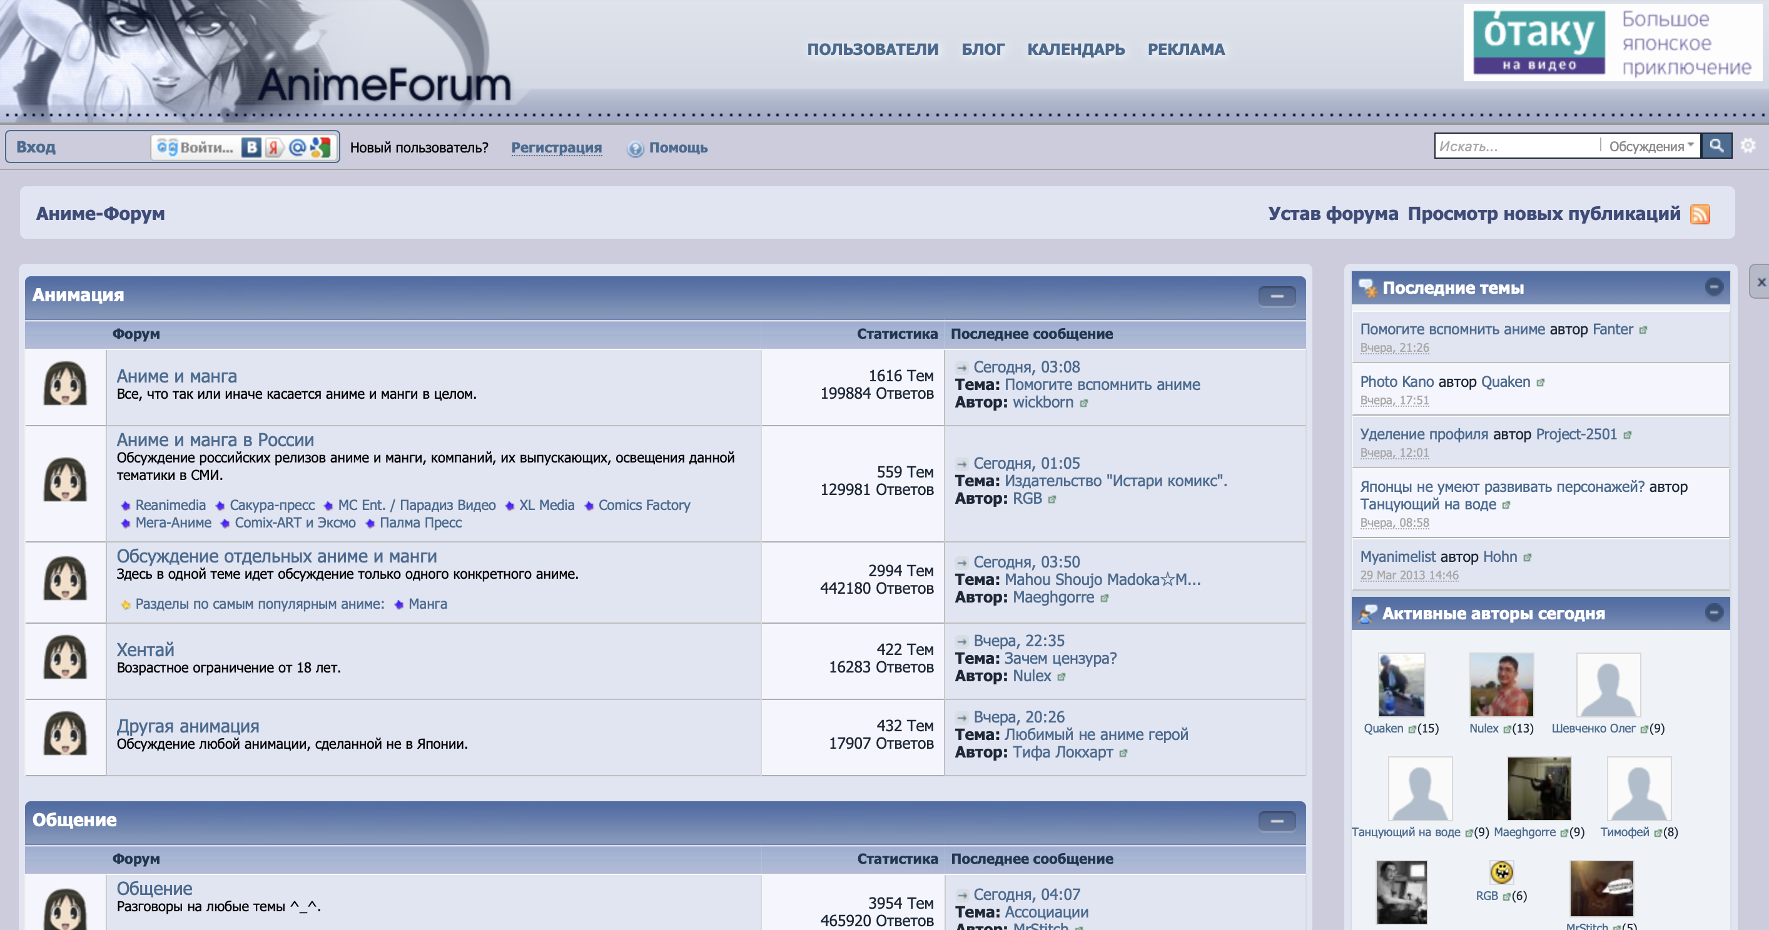Collapse the Активные авторы сегодня block
Image resolution: width=1769 pixels, height=930 pixels.
[x=1714, y=612]
